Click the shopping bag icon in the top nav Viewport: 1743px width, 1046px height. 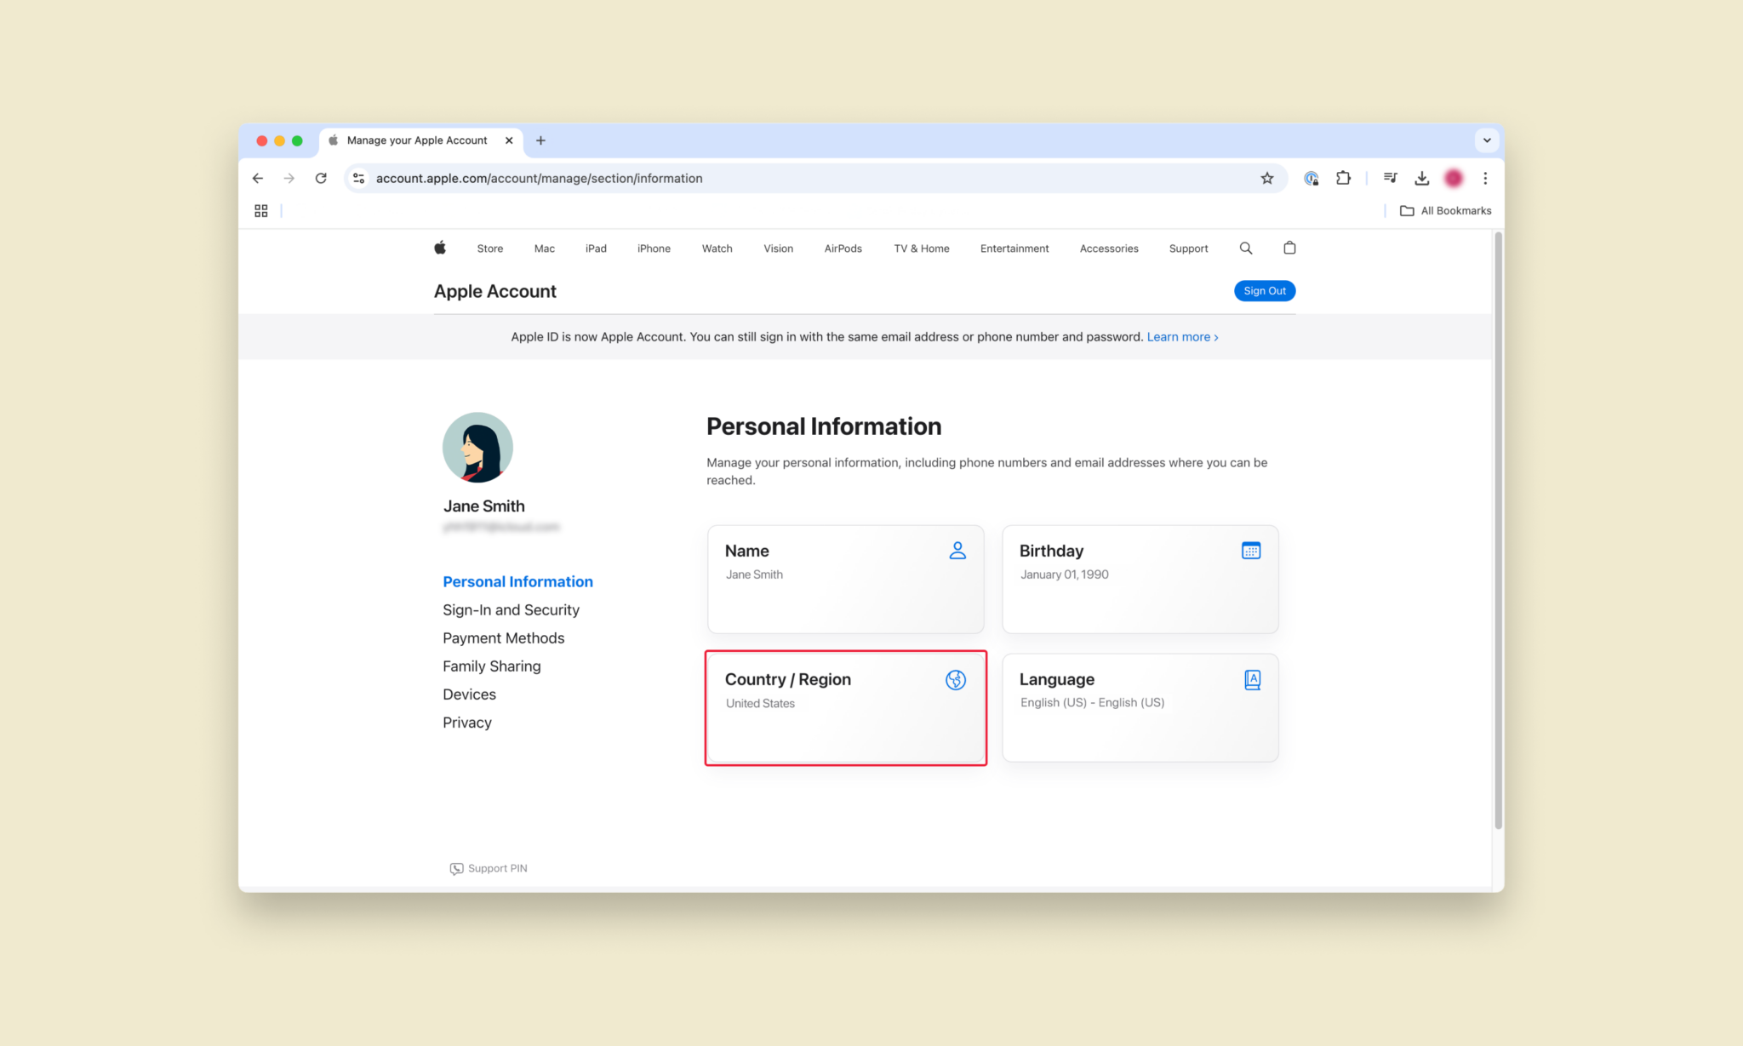[x=1289, y=248]
